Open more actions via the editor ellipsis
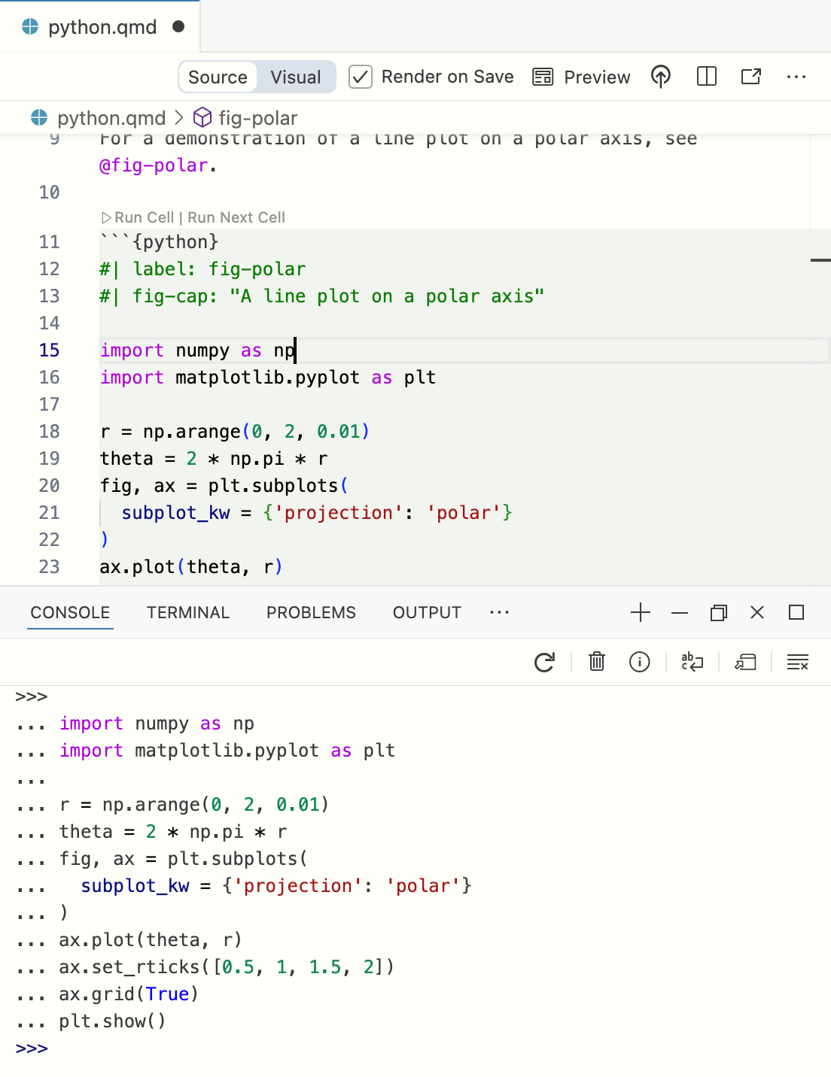The image size is (831, 1077). click(x=796, y=76)
